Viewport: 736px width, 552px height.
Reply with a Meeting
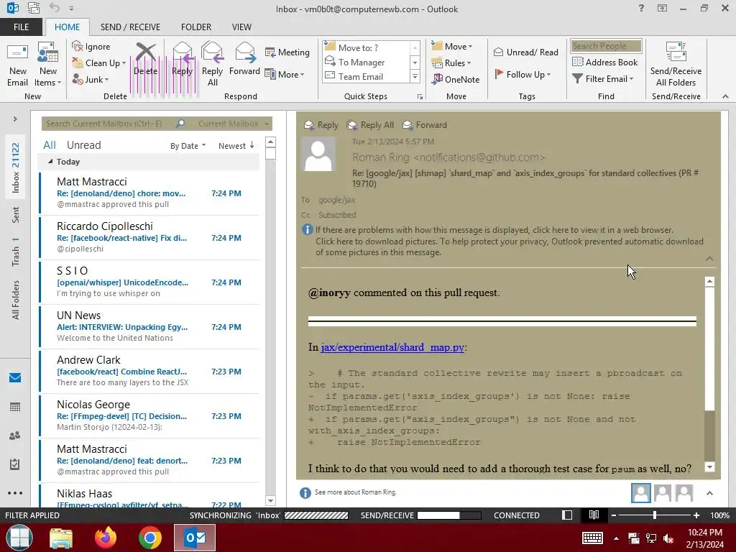[287, 52]
